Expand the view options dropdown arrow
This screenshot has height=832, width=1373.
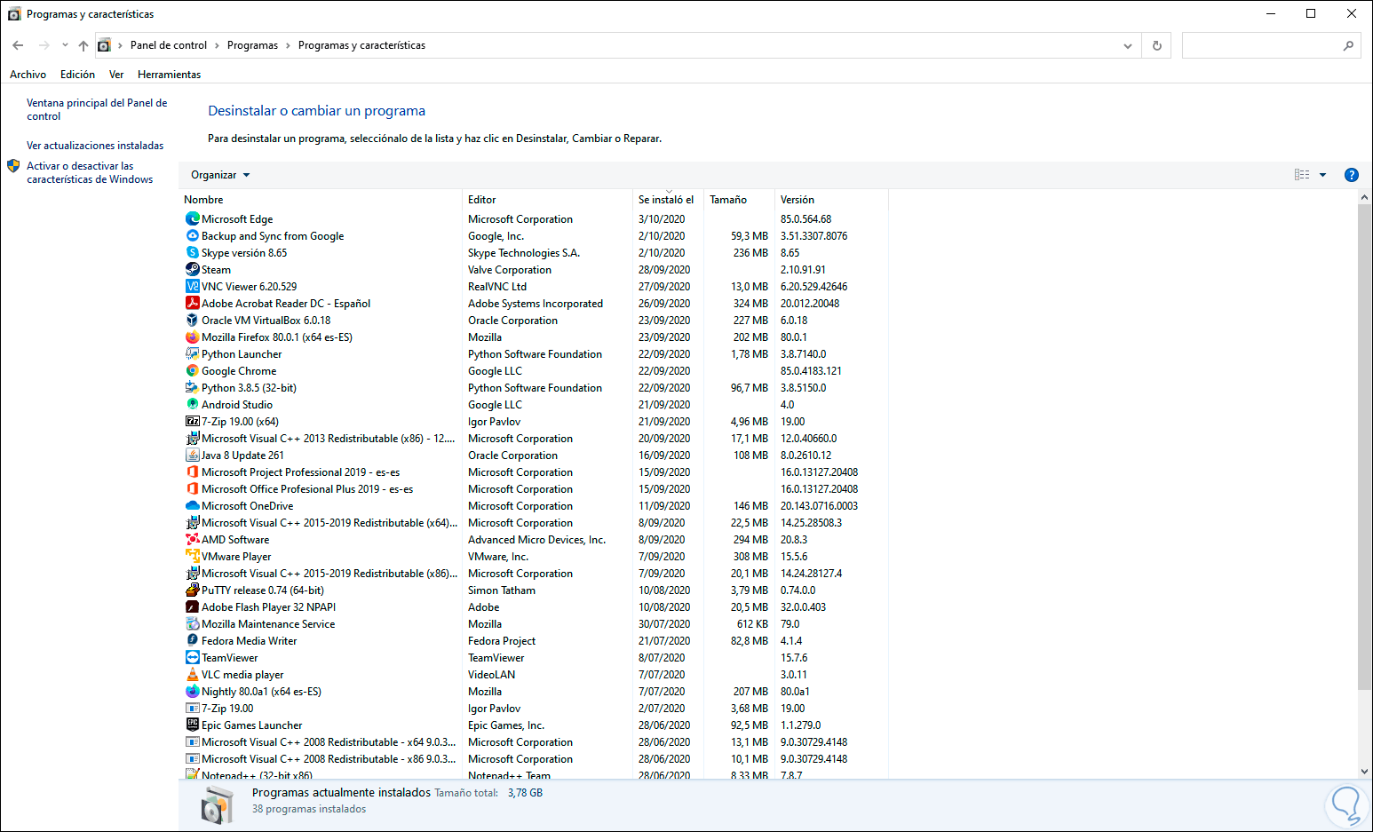1322,175
